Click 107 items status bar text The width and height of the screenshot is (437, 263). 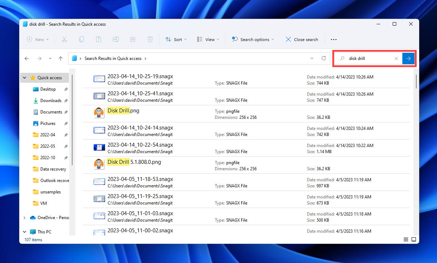[x=33, y=240]
